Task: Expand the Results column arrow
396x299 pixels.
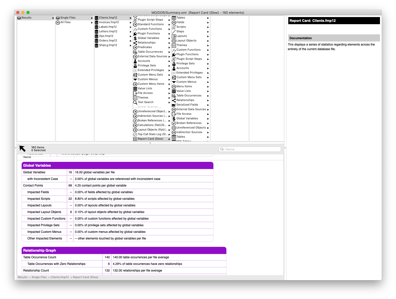Action: [53, 18]
